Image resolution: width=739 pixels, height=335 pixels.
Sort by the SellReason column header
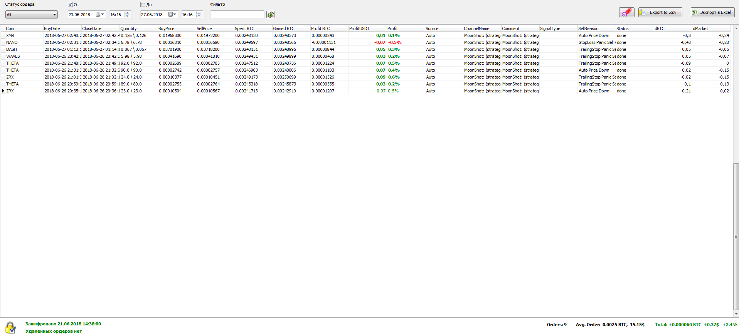[x=596, y=28]
